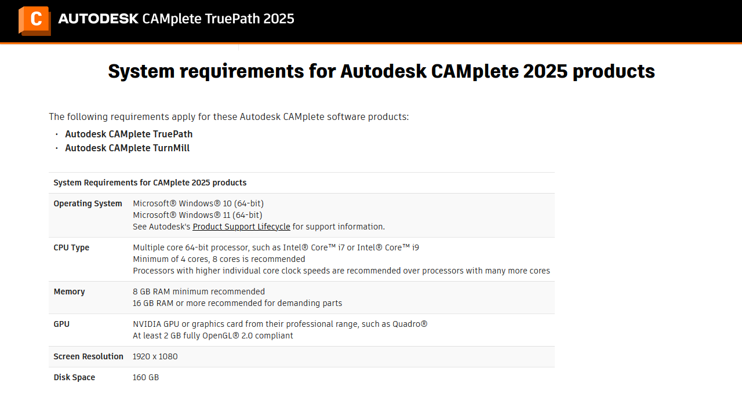Viewport: 742px width, 419px height.
Task: Click the Disk Space row label
Action: [74, 377]
